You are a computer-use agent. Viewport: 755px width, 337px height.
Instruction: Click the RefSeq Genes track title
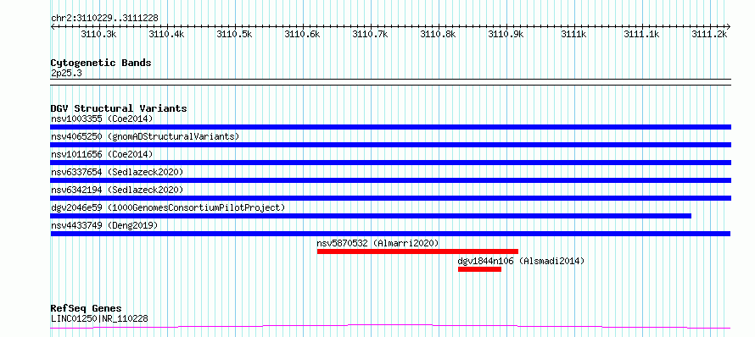tap(86, 308)
